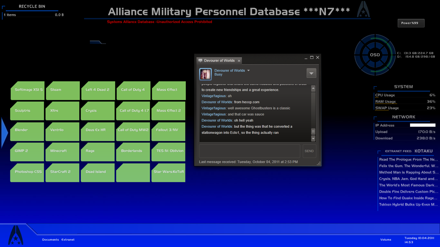
Task: Open Star Wars:KoToR tile
Action: [168, 173]
